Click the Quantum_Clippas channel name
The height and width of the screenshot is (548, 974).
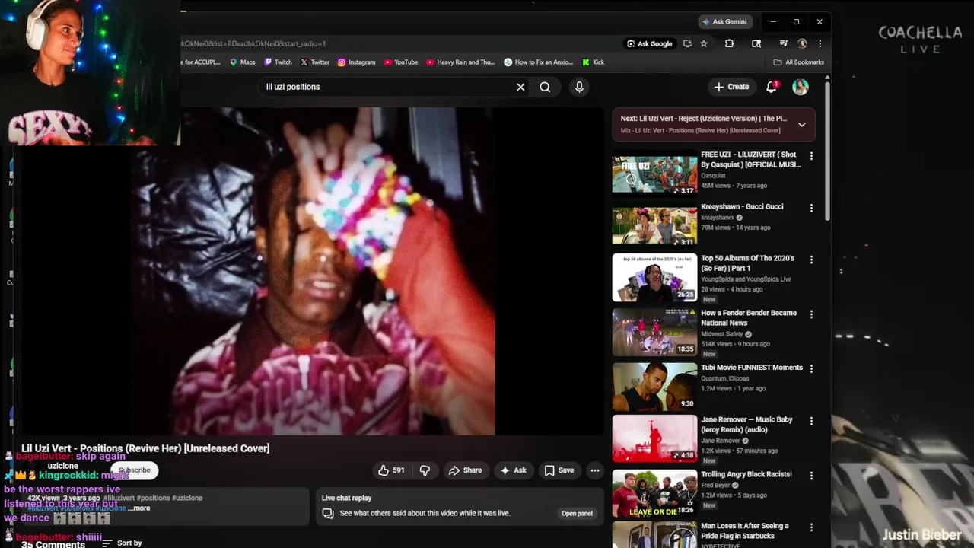[x=724, y=378]
